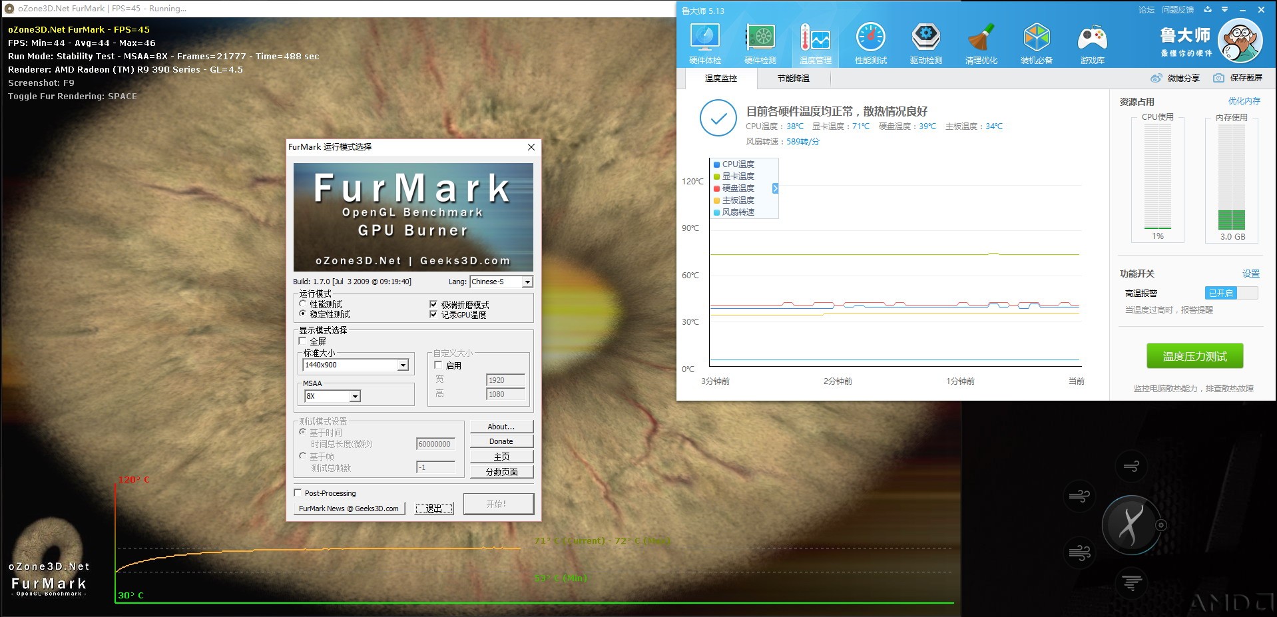Screen dimensions: 1277x617
Task: Open the Lang Chinese-S dropdown
Action: 501,282
